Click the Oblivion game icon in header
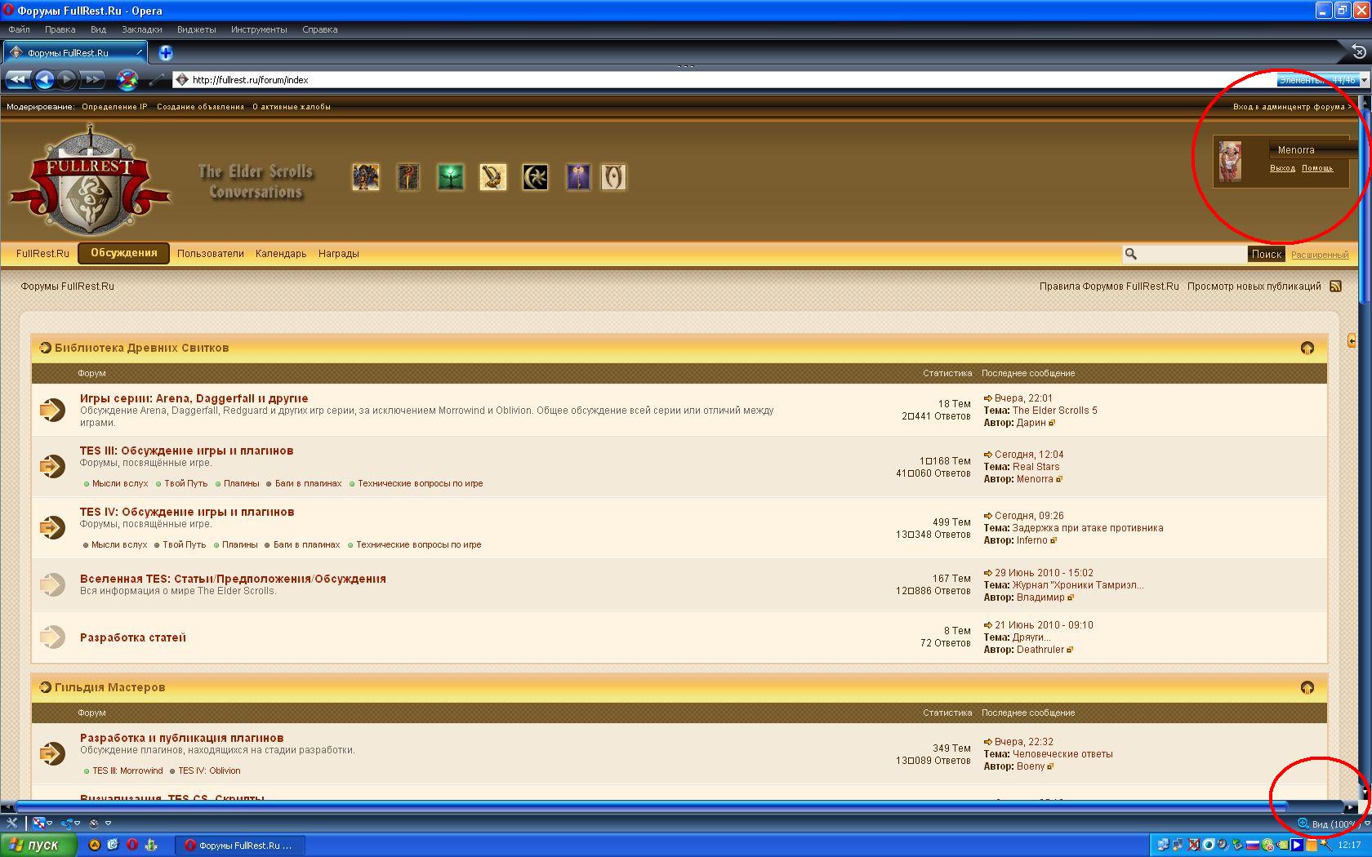 coord(613,177)
